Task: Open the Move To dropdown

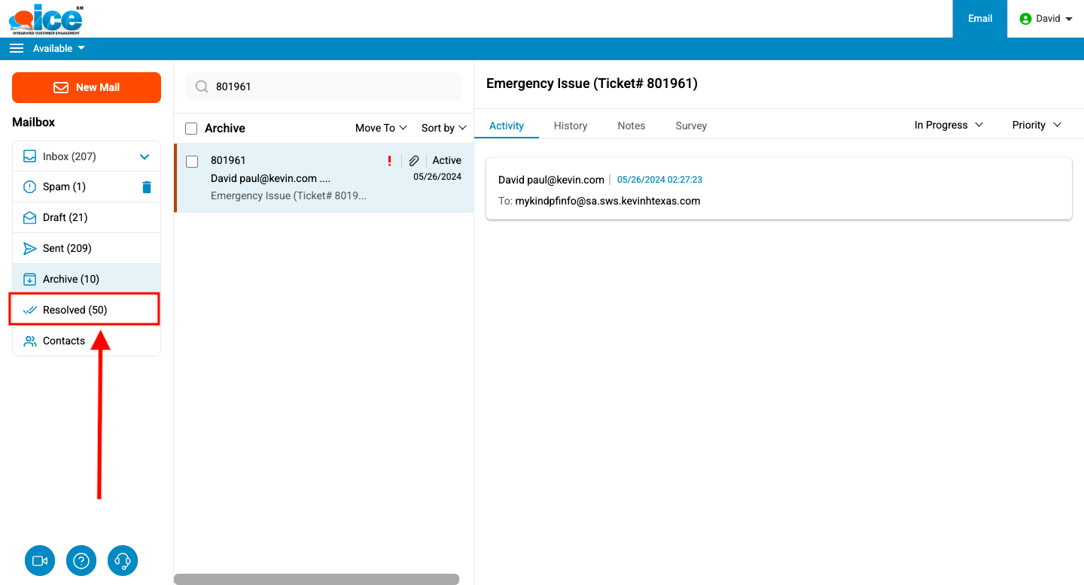Action: coord(381,129)
